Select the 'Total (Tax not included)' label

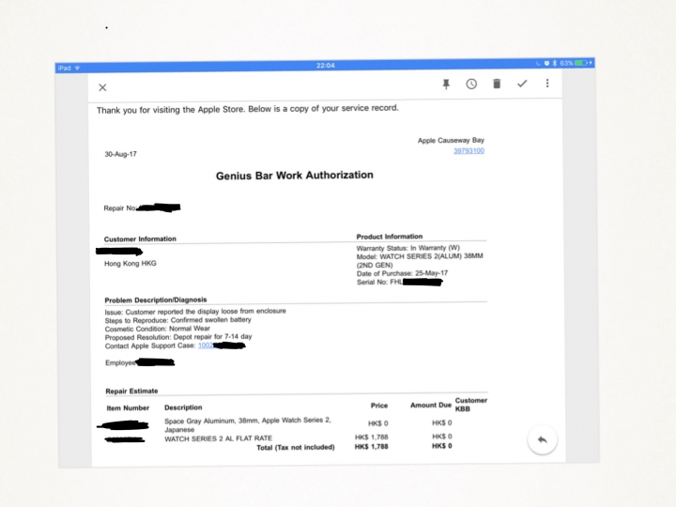[296, 448]
